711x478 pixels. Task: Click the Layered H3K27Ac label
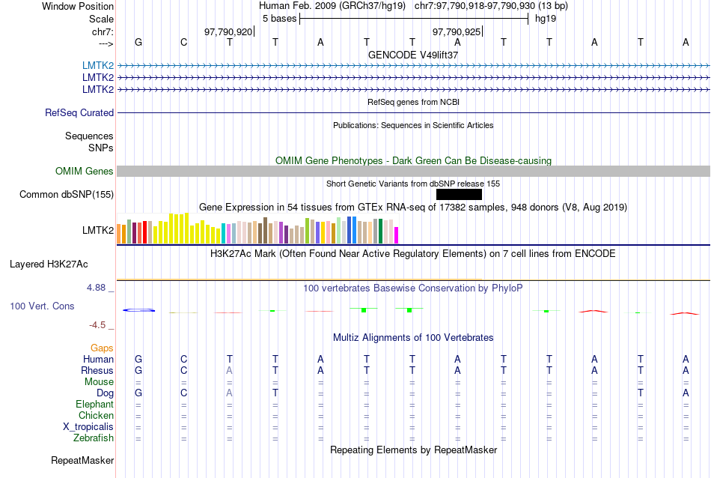(49, 264)
